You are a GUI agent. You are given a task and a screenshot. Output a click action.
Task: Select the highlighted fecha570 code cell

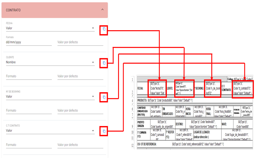[158, 88]
